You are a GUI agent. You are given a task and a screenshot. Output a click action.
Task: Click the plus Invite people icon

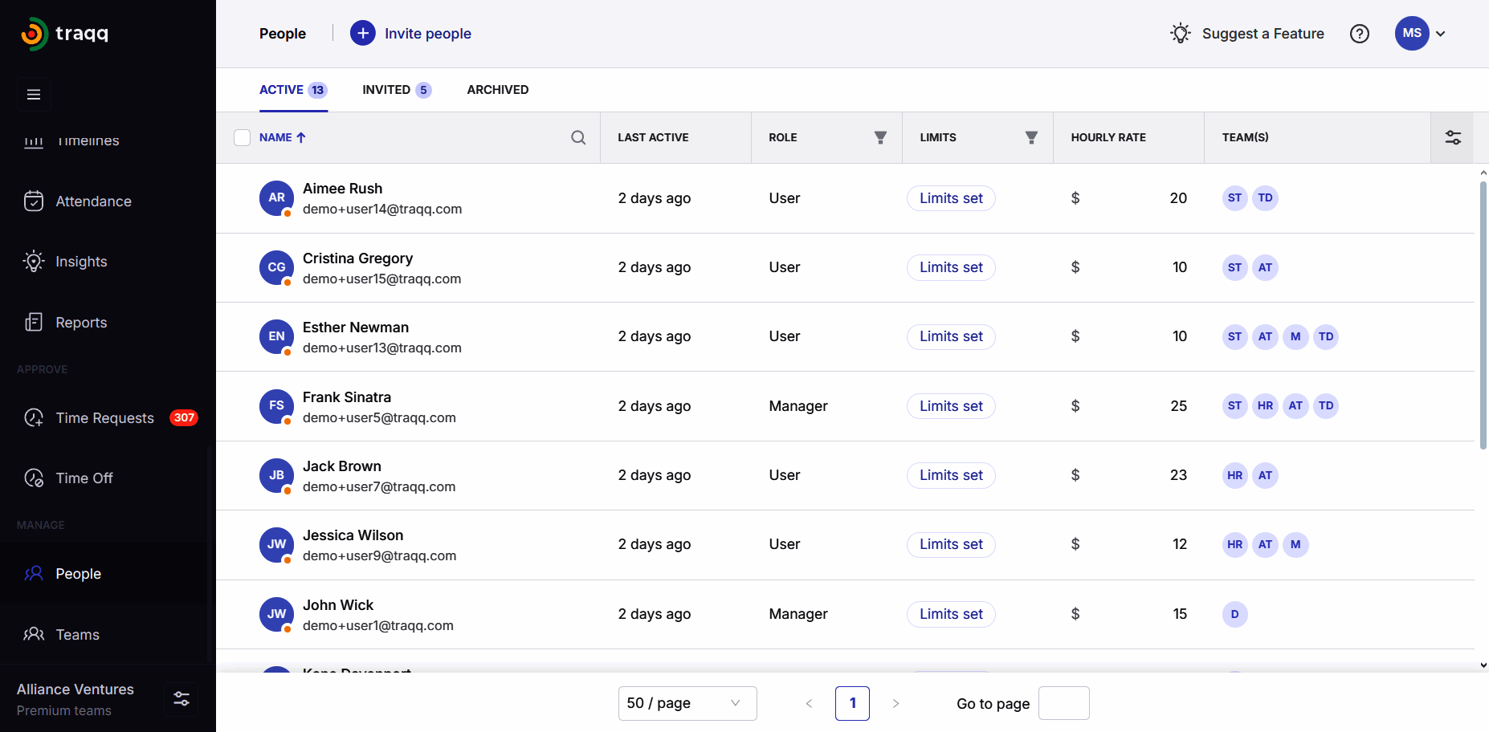[x=363, y=34]
